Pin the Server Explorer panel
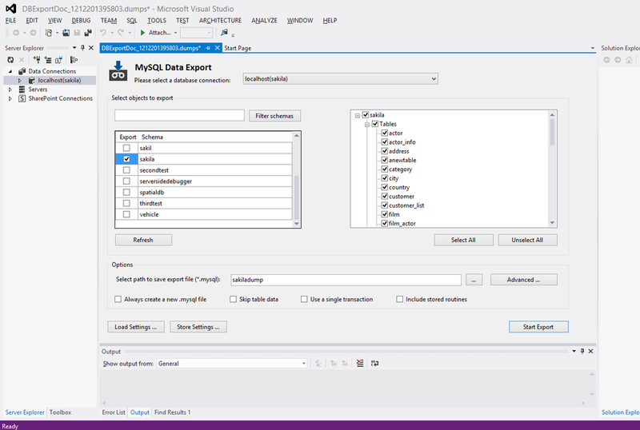 [x=83, y=48]
